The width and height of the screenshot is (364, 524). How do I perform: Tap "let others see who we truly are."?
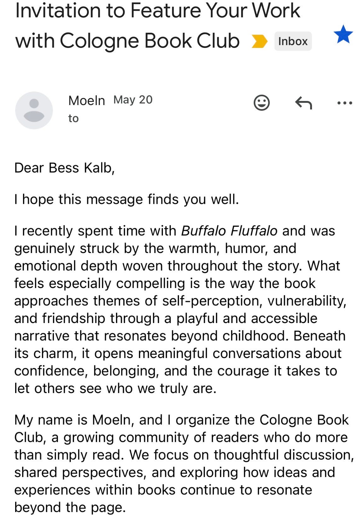(x=115, y=388)
